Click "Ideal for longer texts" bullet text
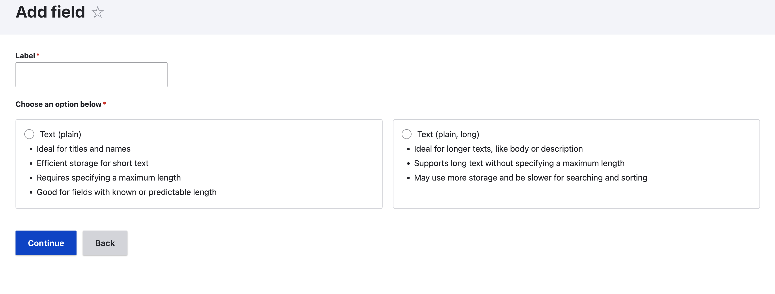This screenshot has width=775, height=294. [x=498, y=149]
